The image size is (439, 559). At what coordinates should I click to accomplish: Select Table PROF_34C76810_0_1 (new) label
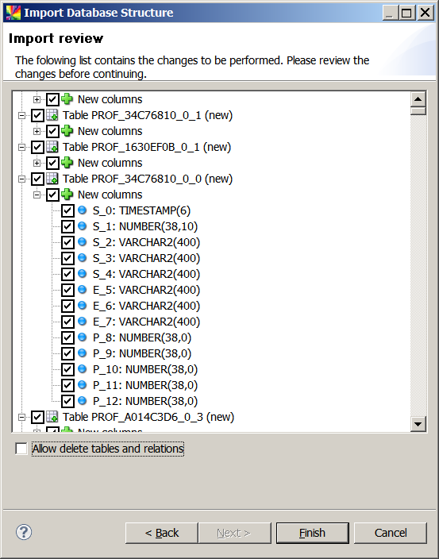[x=148, y=115]
